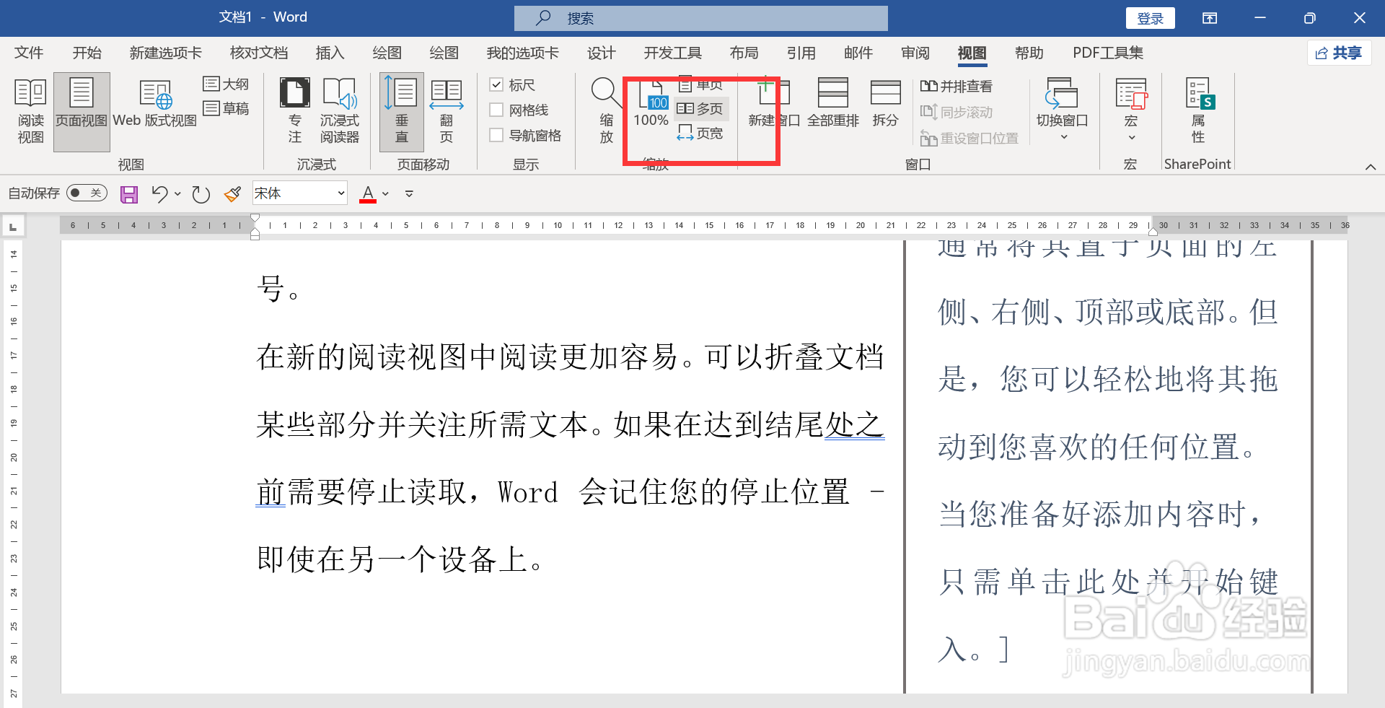Open font color dropdown arrow

click(386, 193)
